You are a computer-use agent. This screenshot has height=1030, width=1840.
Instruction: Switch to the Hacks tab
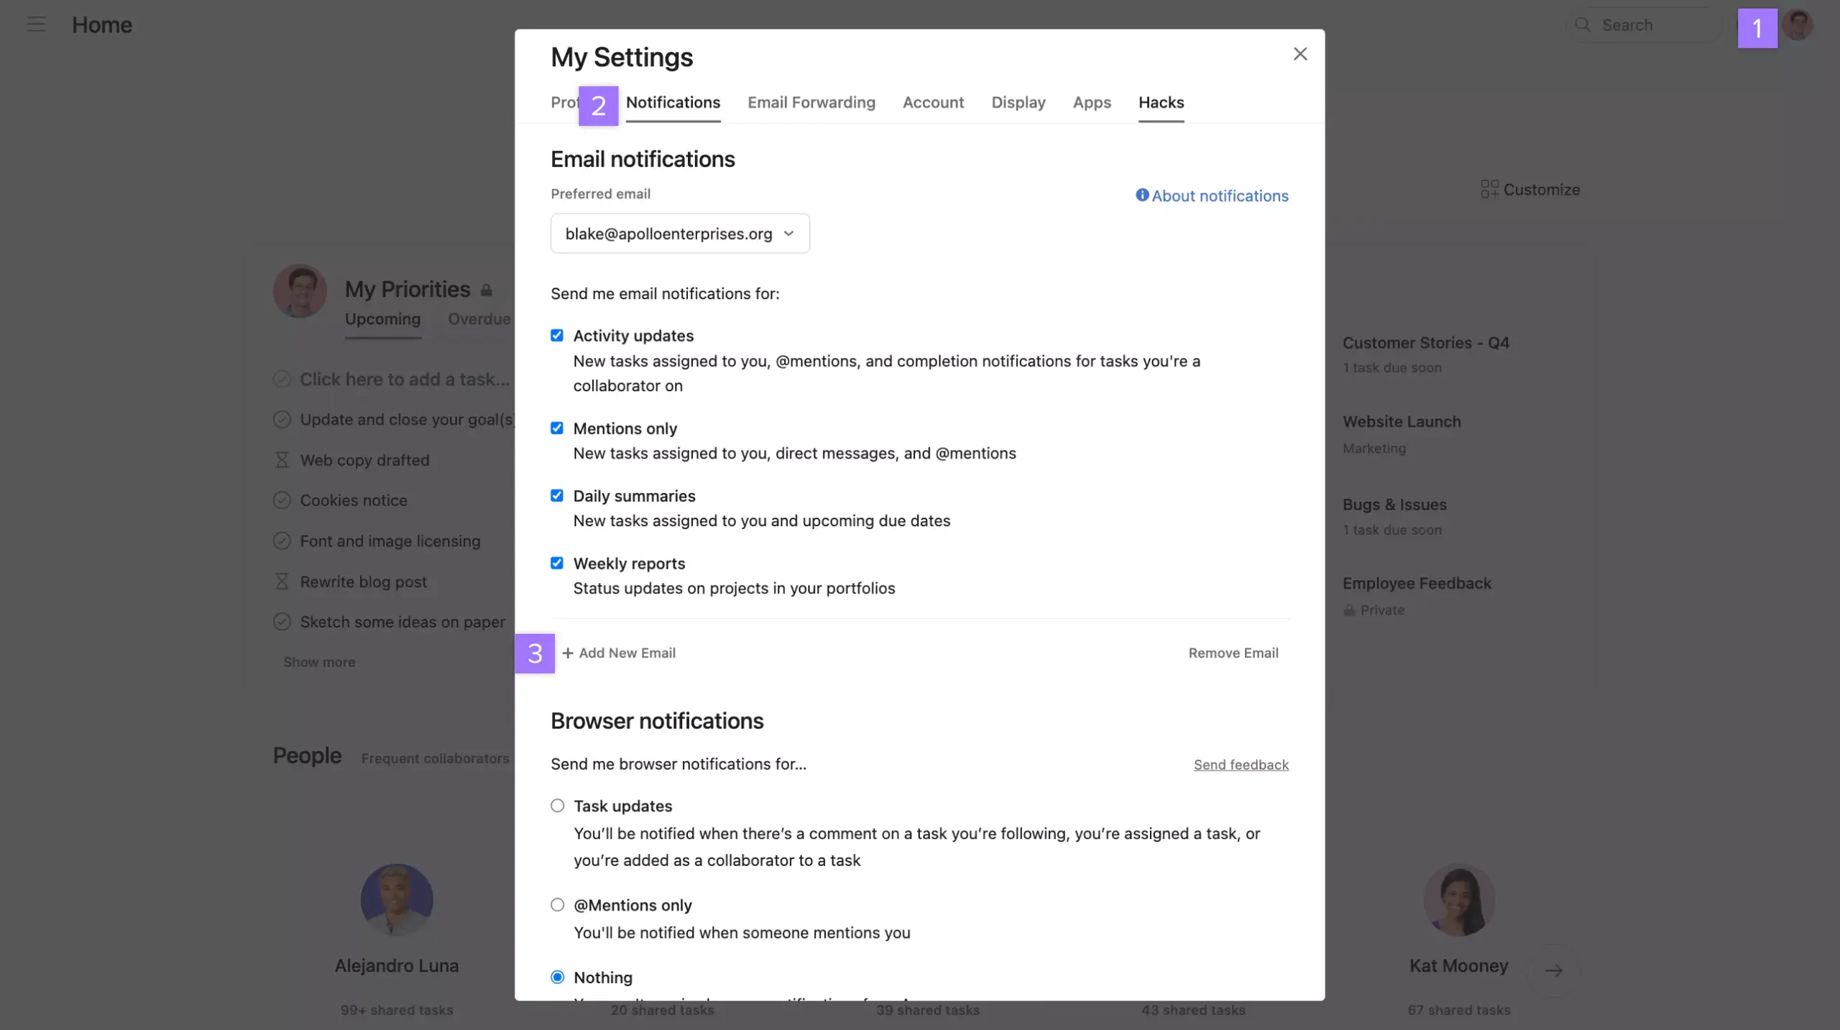(x=1161, y=101)
